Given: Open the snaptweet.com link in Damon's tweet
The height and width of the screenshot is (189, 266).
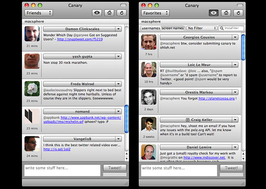Looking at the screenshot, I should [80, 39].
